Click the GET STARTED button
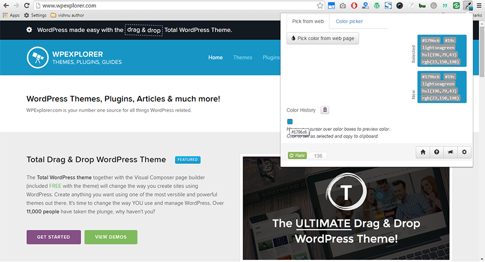485x262 pixels. tap(53, 237)
